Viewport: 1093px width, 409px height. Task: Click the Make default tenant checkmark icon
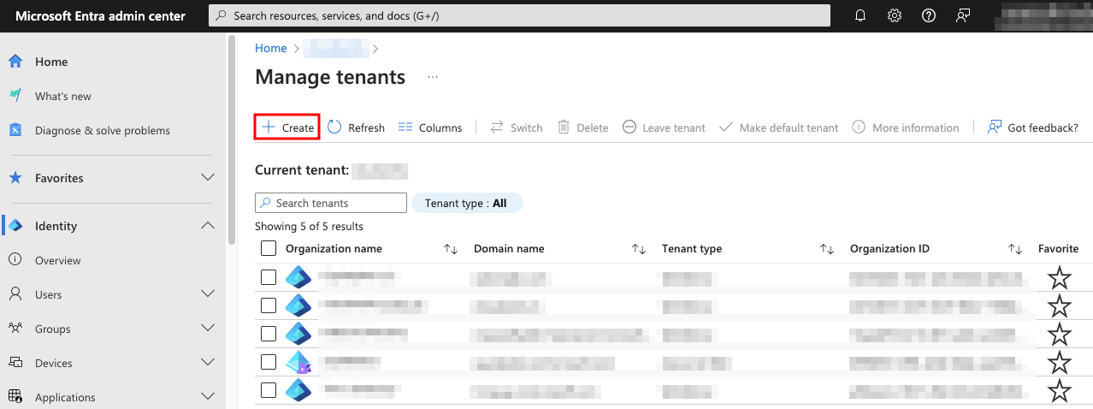(726, 127)
